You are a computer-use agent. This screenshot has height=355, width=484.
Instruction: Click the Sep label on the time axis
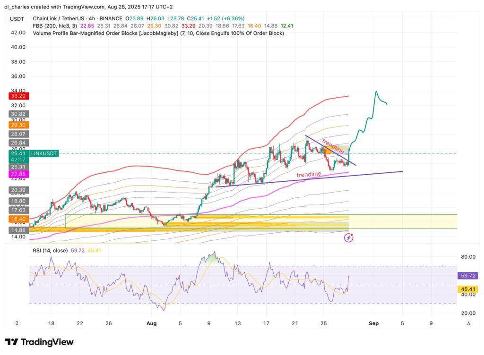(373, 323)
